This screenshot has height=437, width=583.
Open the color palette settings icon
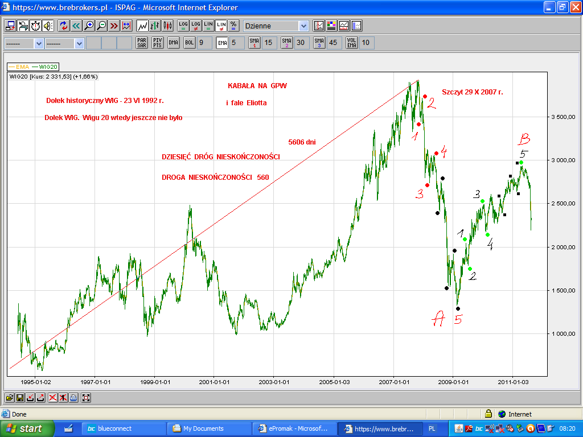click(331, 26)
